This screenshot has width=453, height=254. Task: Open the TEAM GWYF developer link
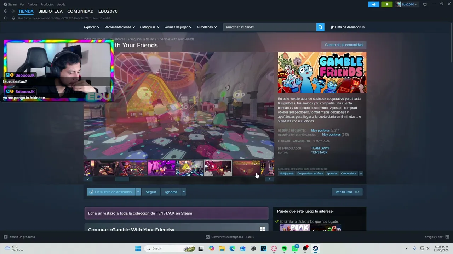[x=320, y=148]
